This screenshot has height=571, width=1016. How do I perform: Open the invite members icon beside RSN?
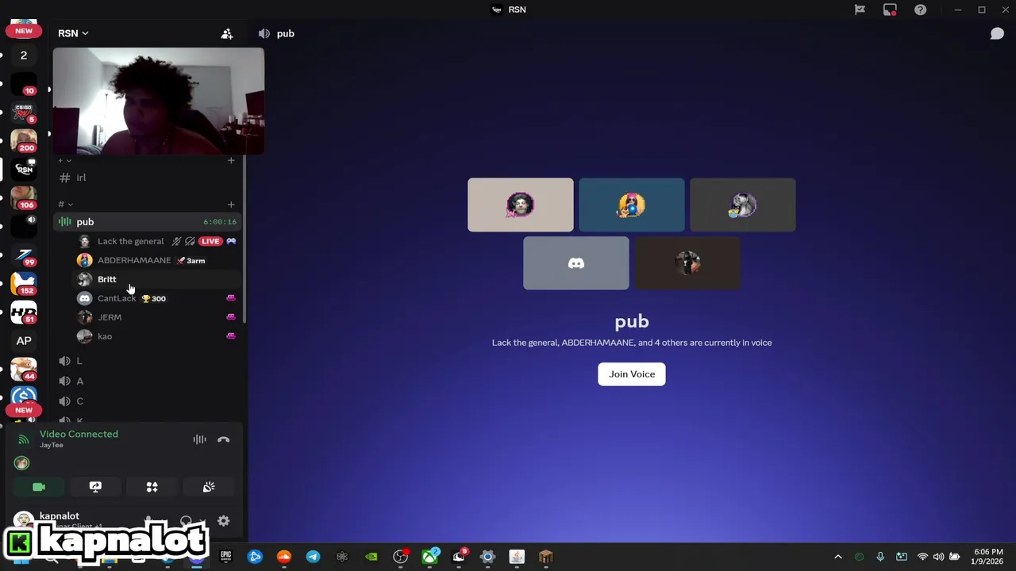pos(227,33)
